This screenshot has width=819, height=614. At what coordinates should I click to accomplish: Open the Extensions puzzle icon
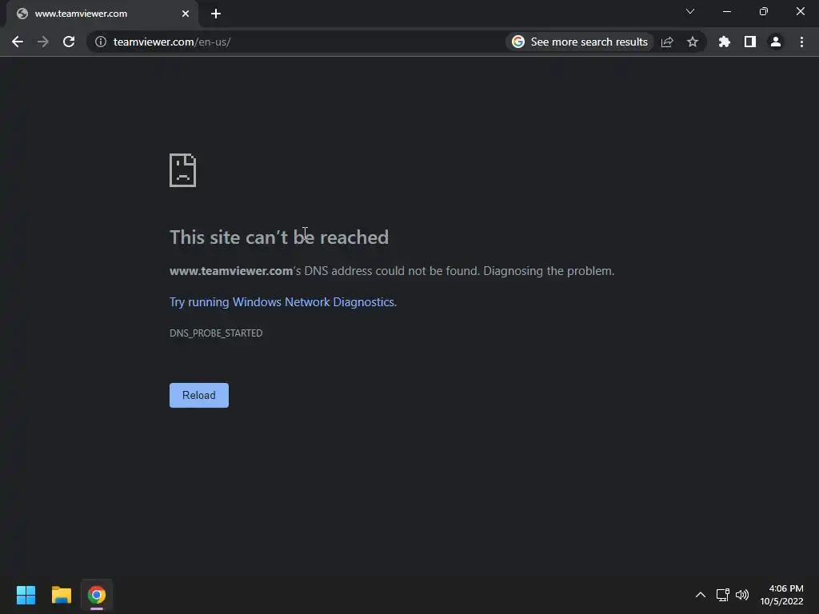[724, 42]
